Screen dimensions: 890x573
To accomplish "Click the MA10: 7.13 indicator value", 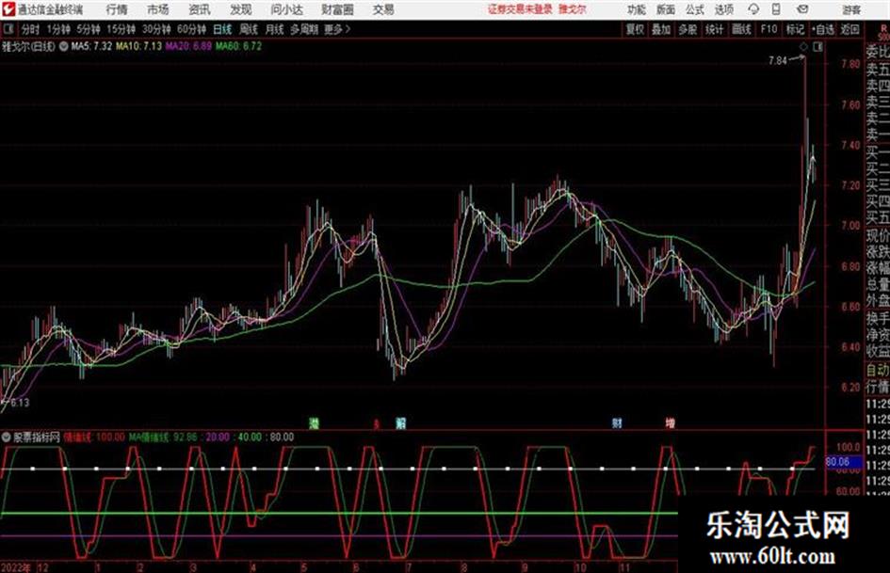I will (x=138, y=46).
